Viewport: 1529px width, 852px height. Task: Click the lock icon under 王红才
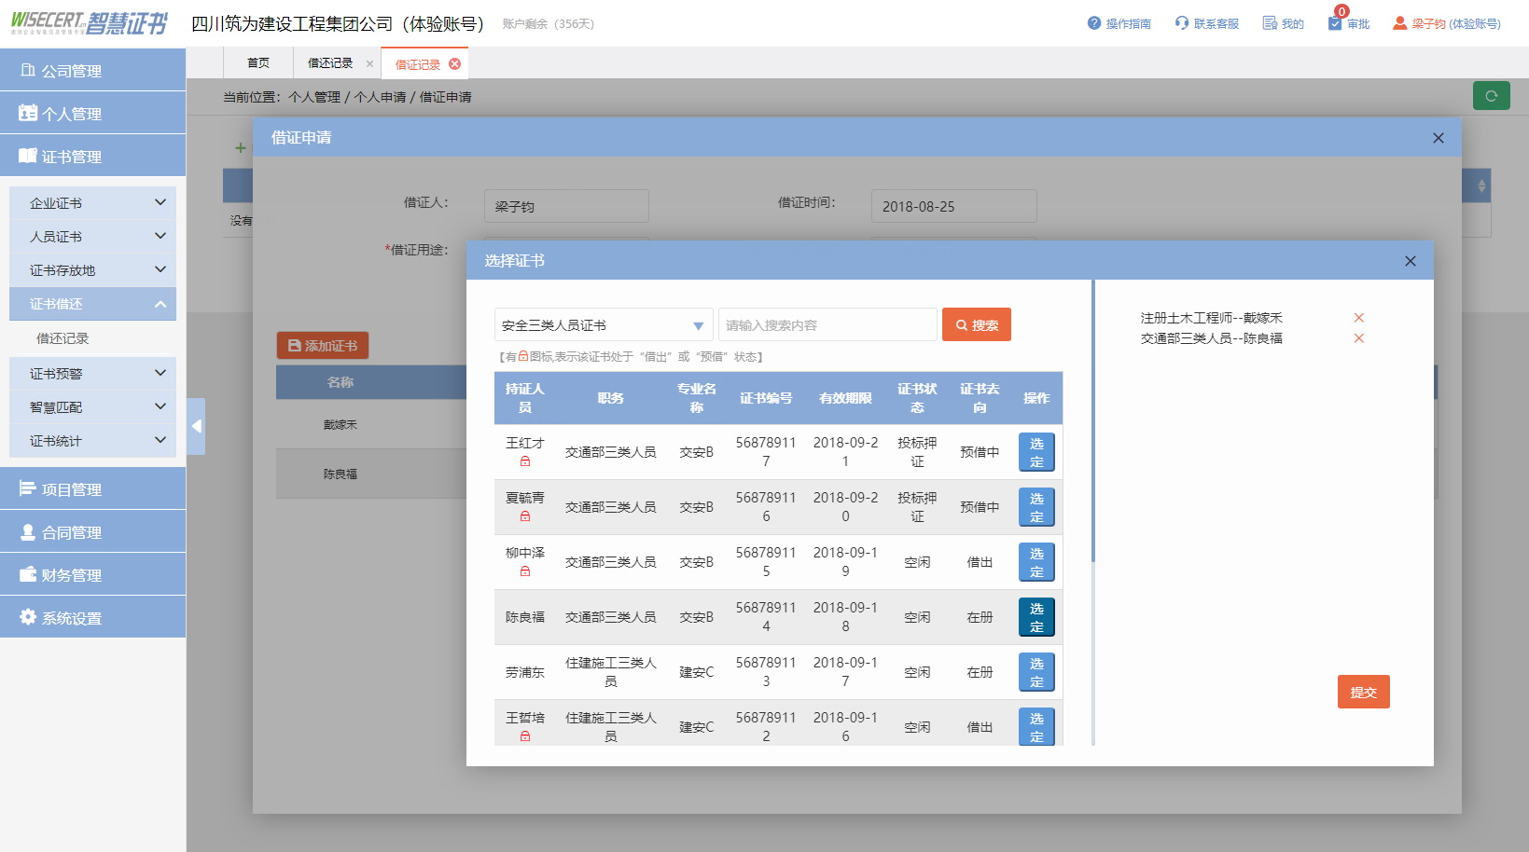coord(525,461)
